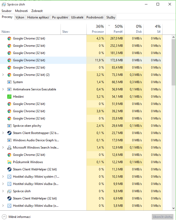Click the Steam Client Bootstrapper icon
The height and width of the screenshot is (220, 176).
[9, 133]
